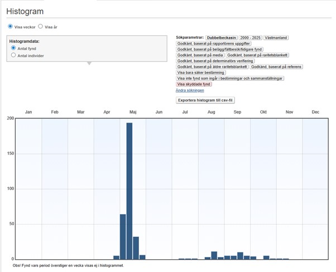Screen dimensions: 336x272
Task: Switch to 'Visa år' view
Action: [x=40, y=26]
